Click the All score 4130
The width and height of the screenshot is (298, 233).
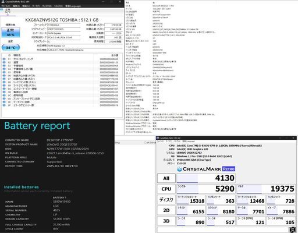206,178
